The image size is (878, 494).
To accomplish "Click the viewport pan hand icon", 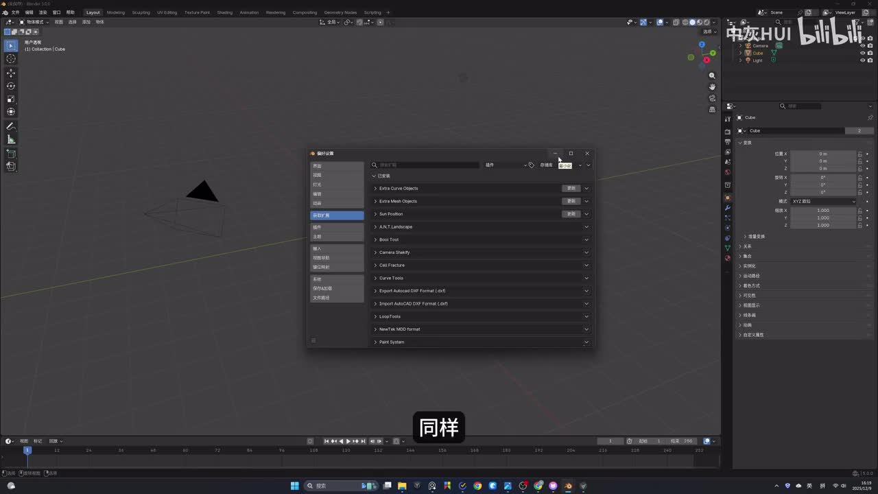I will (712, 86).
